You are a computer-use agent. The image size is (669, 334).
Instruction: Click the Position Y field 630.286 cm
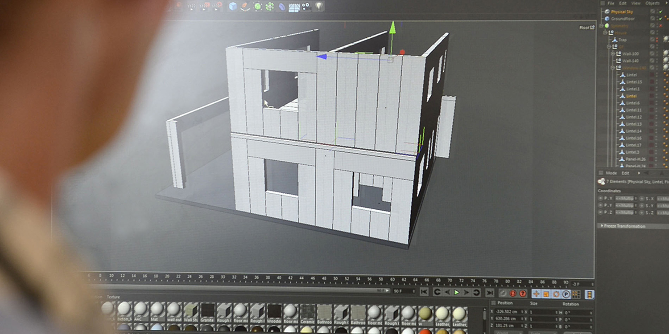click(509, 319)
